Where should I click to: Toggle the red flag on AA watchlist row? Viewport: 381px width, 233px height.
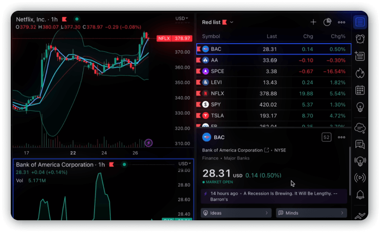(198, 60)
